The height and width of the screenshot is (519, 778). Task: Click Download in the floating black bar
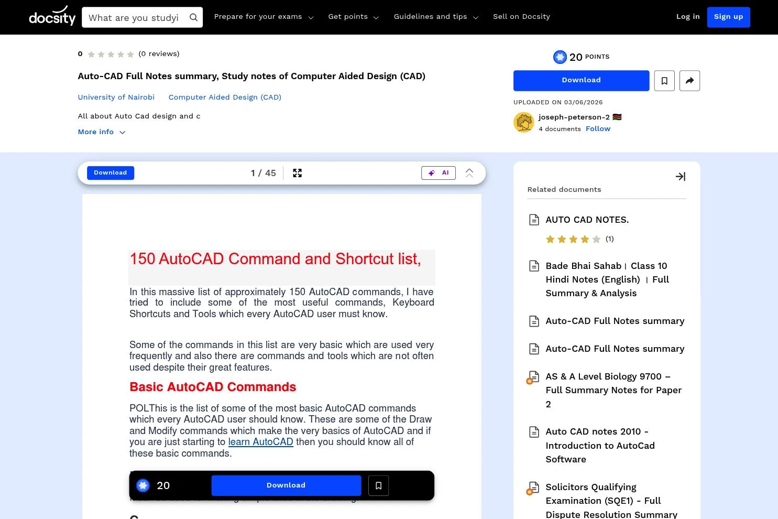tap(286, 486)
